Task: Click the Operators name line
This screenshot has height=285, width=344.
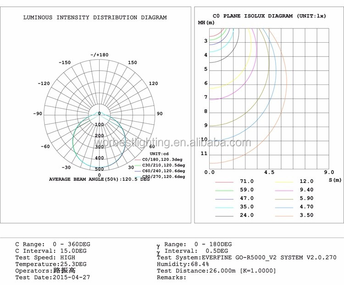Action: (x=45, y=270)
